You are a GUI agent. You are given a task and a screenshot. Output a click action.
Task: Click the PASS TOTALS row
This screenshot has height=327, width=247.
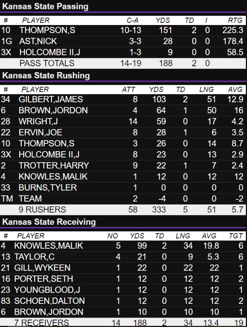click(123, 63)
